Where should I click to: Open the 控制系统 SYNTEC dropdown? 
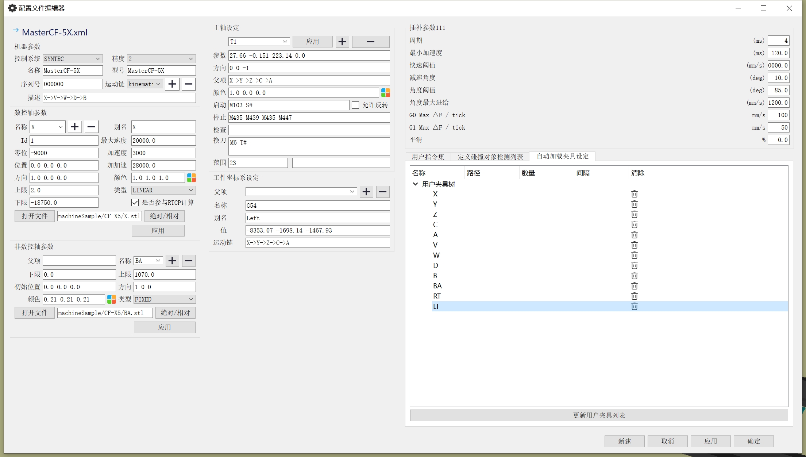(x=72, y=59)
